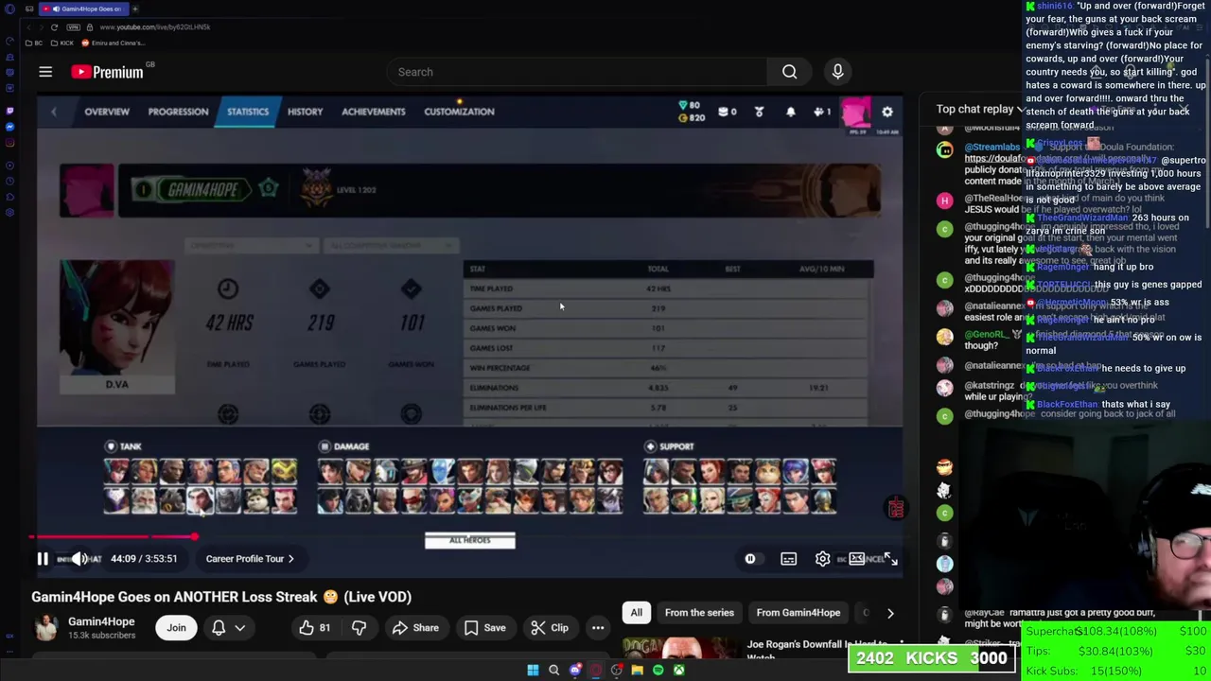
Task: Expand the Top chat replay dropdown
Action: (x=981, y=110)
